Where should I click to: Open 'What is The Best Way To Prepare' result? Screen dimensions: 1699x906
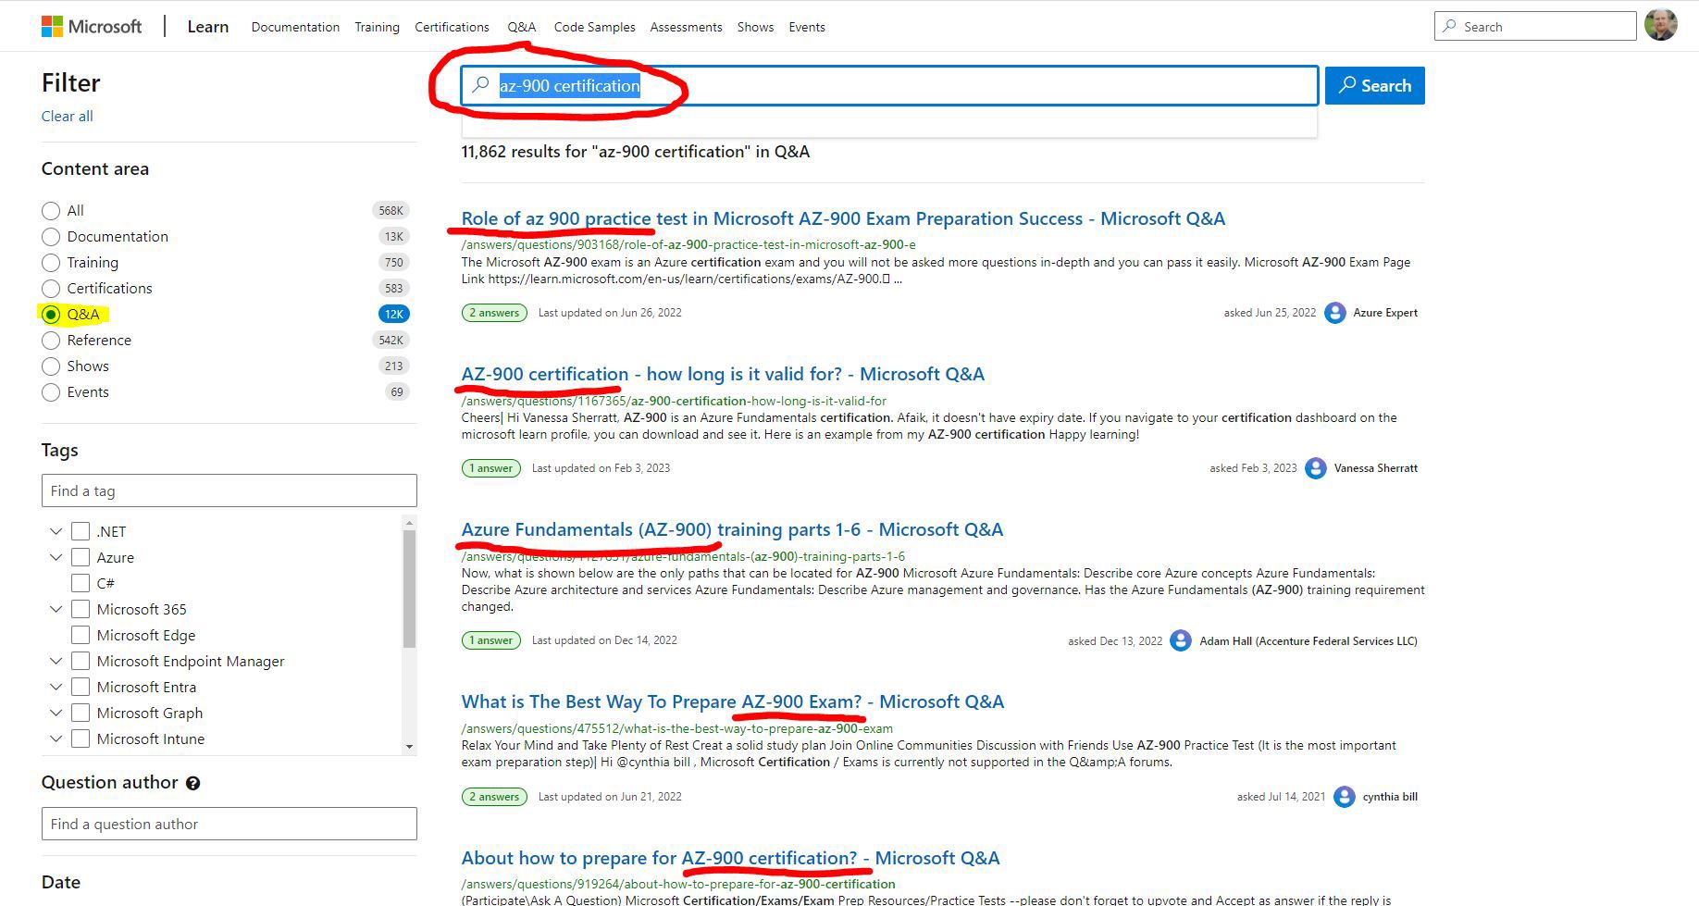click(x=732, y=701)
